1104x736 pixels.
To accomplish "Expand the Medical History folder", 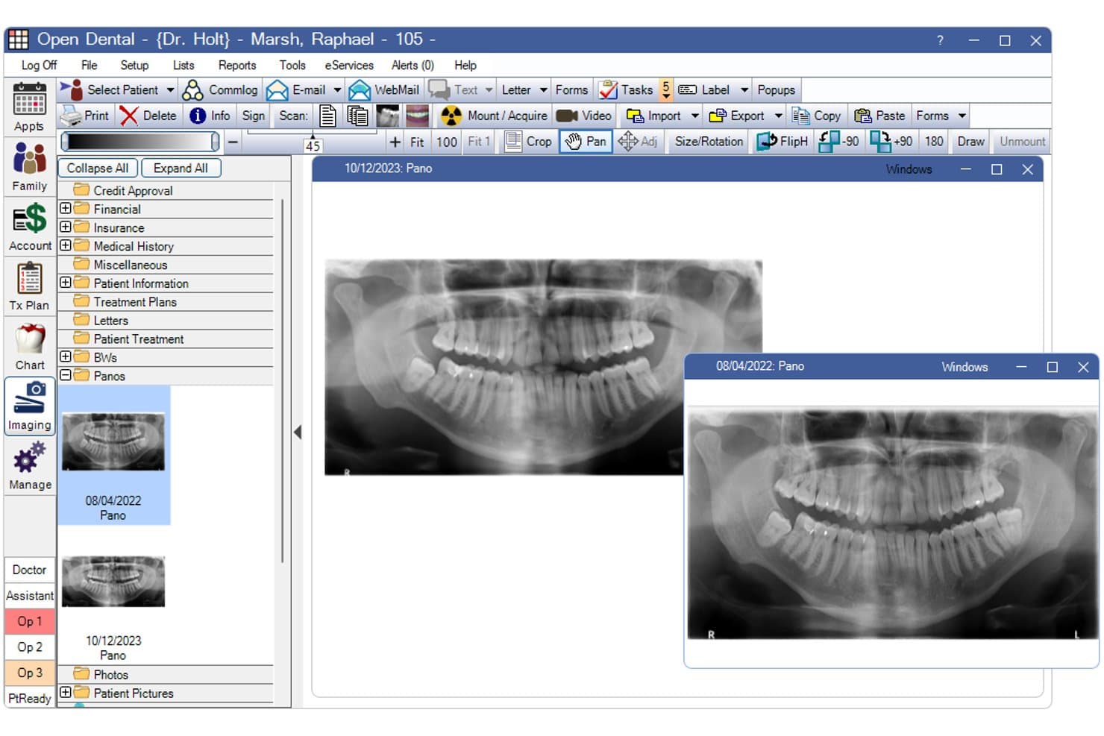I will [x=66, y=245].
